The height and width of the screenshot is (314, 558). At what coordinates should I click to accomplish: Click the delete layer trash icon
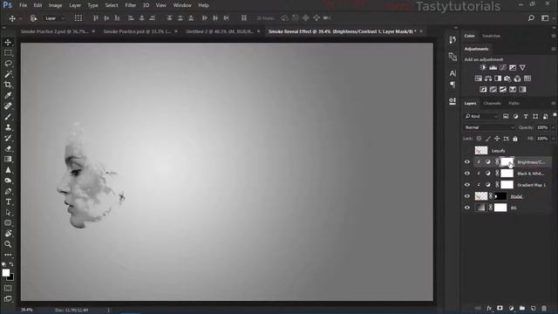(544, 308)
